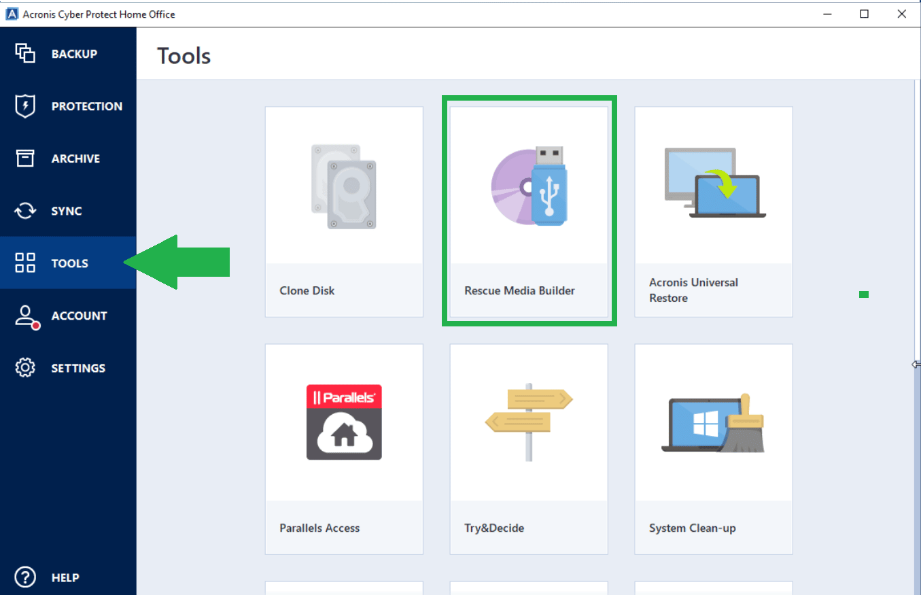
Task: Select ARCHIVE in the sidebar
Action: coord(68,158)
